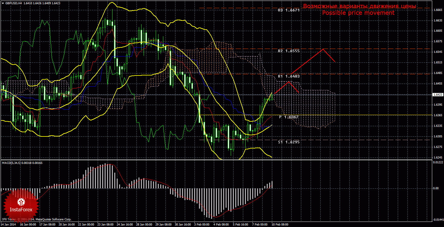Select the R2 1.6555 level label
This screenshot has width=444, height=227.
pos(289,51)
